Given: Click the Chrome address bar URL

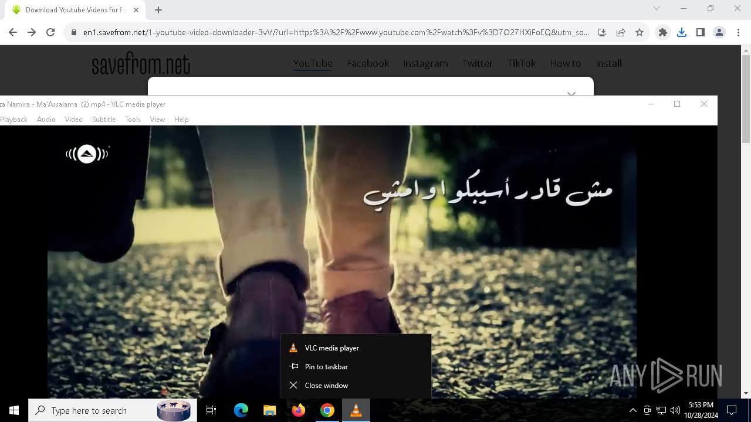Looking at the screenshot, I should tap(336, 33).
